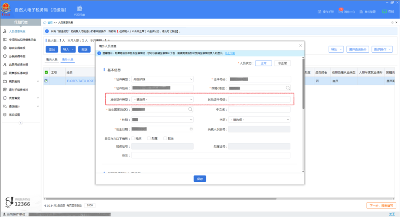The image size is (400, 217).
Task: Open the 学历 dropdown
Action: click(259, 119)
